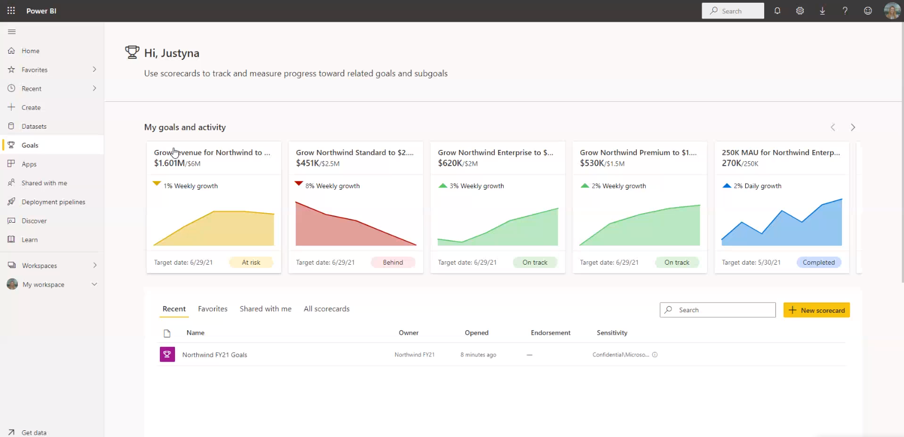Viewport: 904px width, 437px height.
Task: Open the user profile avatar
Action: click(892, 11)
